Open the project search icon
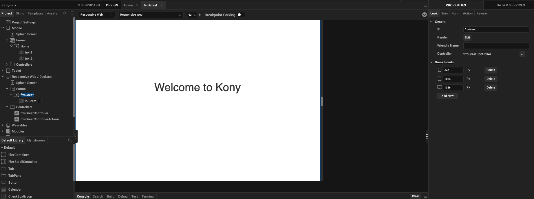 tap(65, 13)
